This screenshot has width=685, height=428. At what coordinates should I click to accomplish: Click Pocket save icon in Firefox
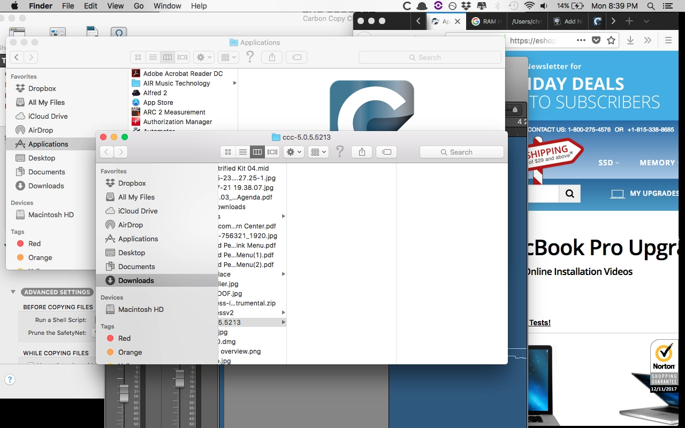(x=596, y=40)
